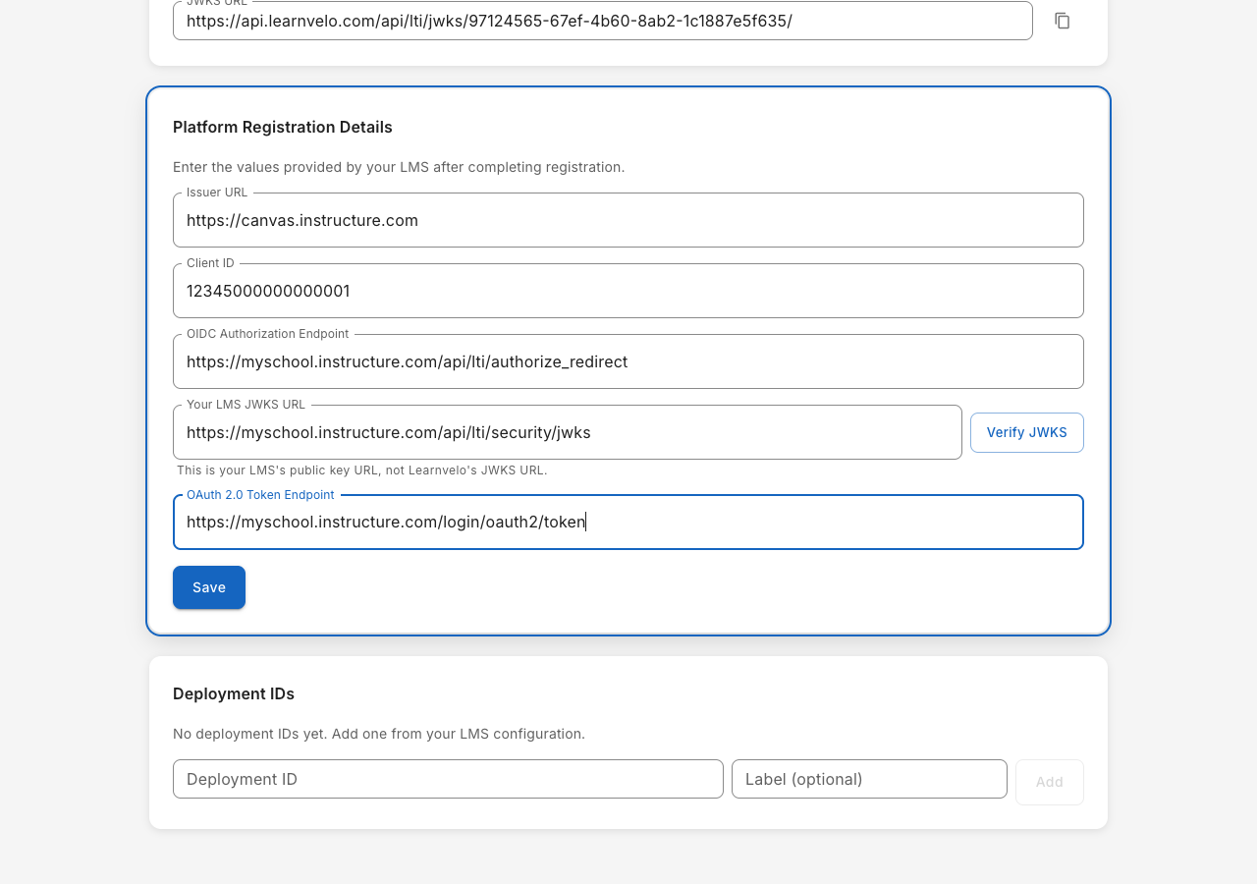The height and width of the screenshot is (884, 1257).
Task: Click the api.learnvelo.com JWKS URL field
Action: [x=601, y=21]
